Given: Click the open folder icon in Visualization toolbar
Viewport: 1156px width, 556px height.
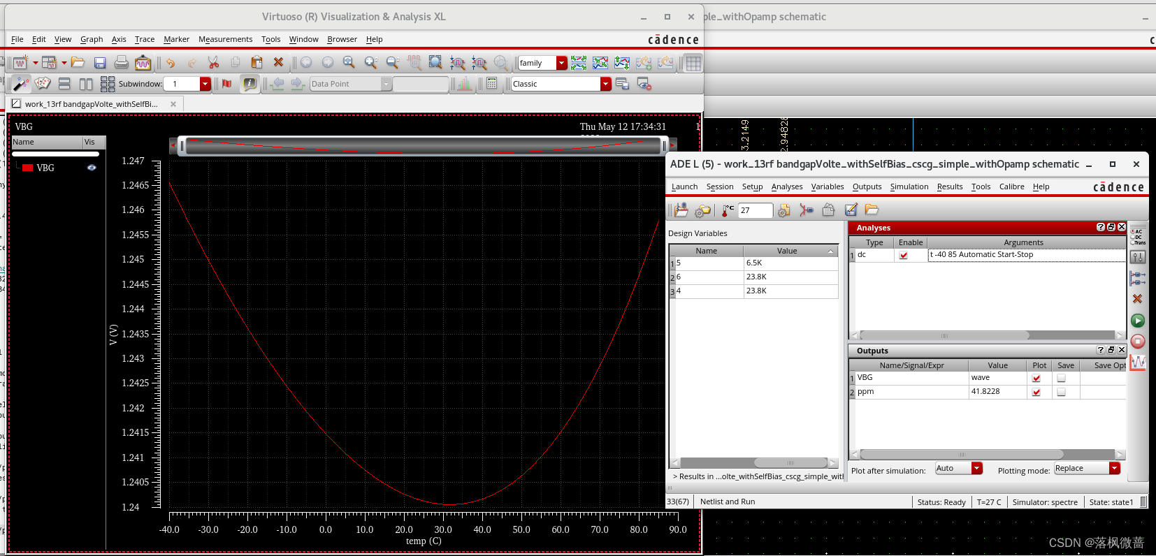Looking at the screenshot, I should pos(78,63).
